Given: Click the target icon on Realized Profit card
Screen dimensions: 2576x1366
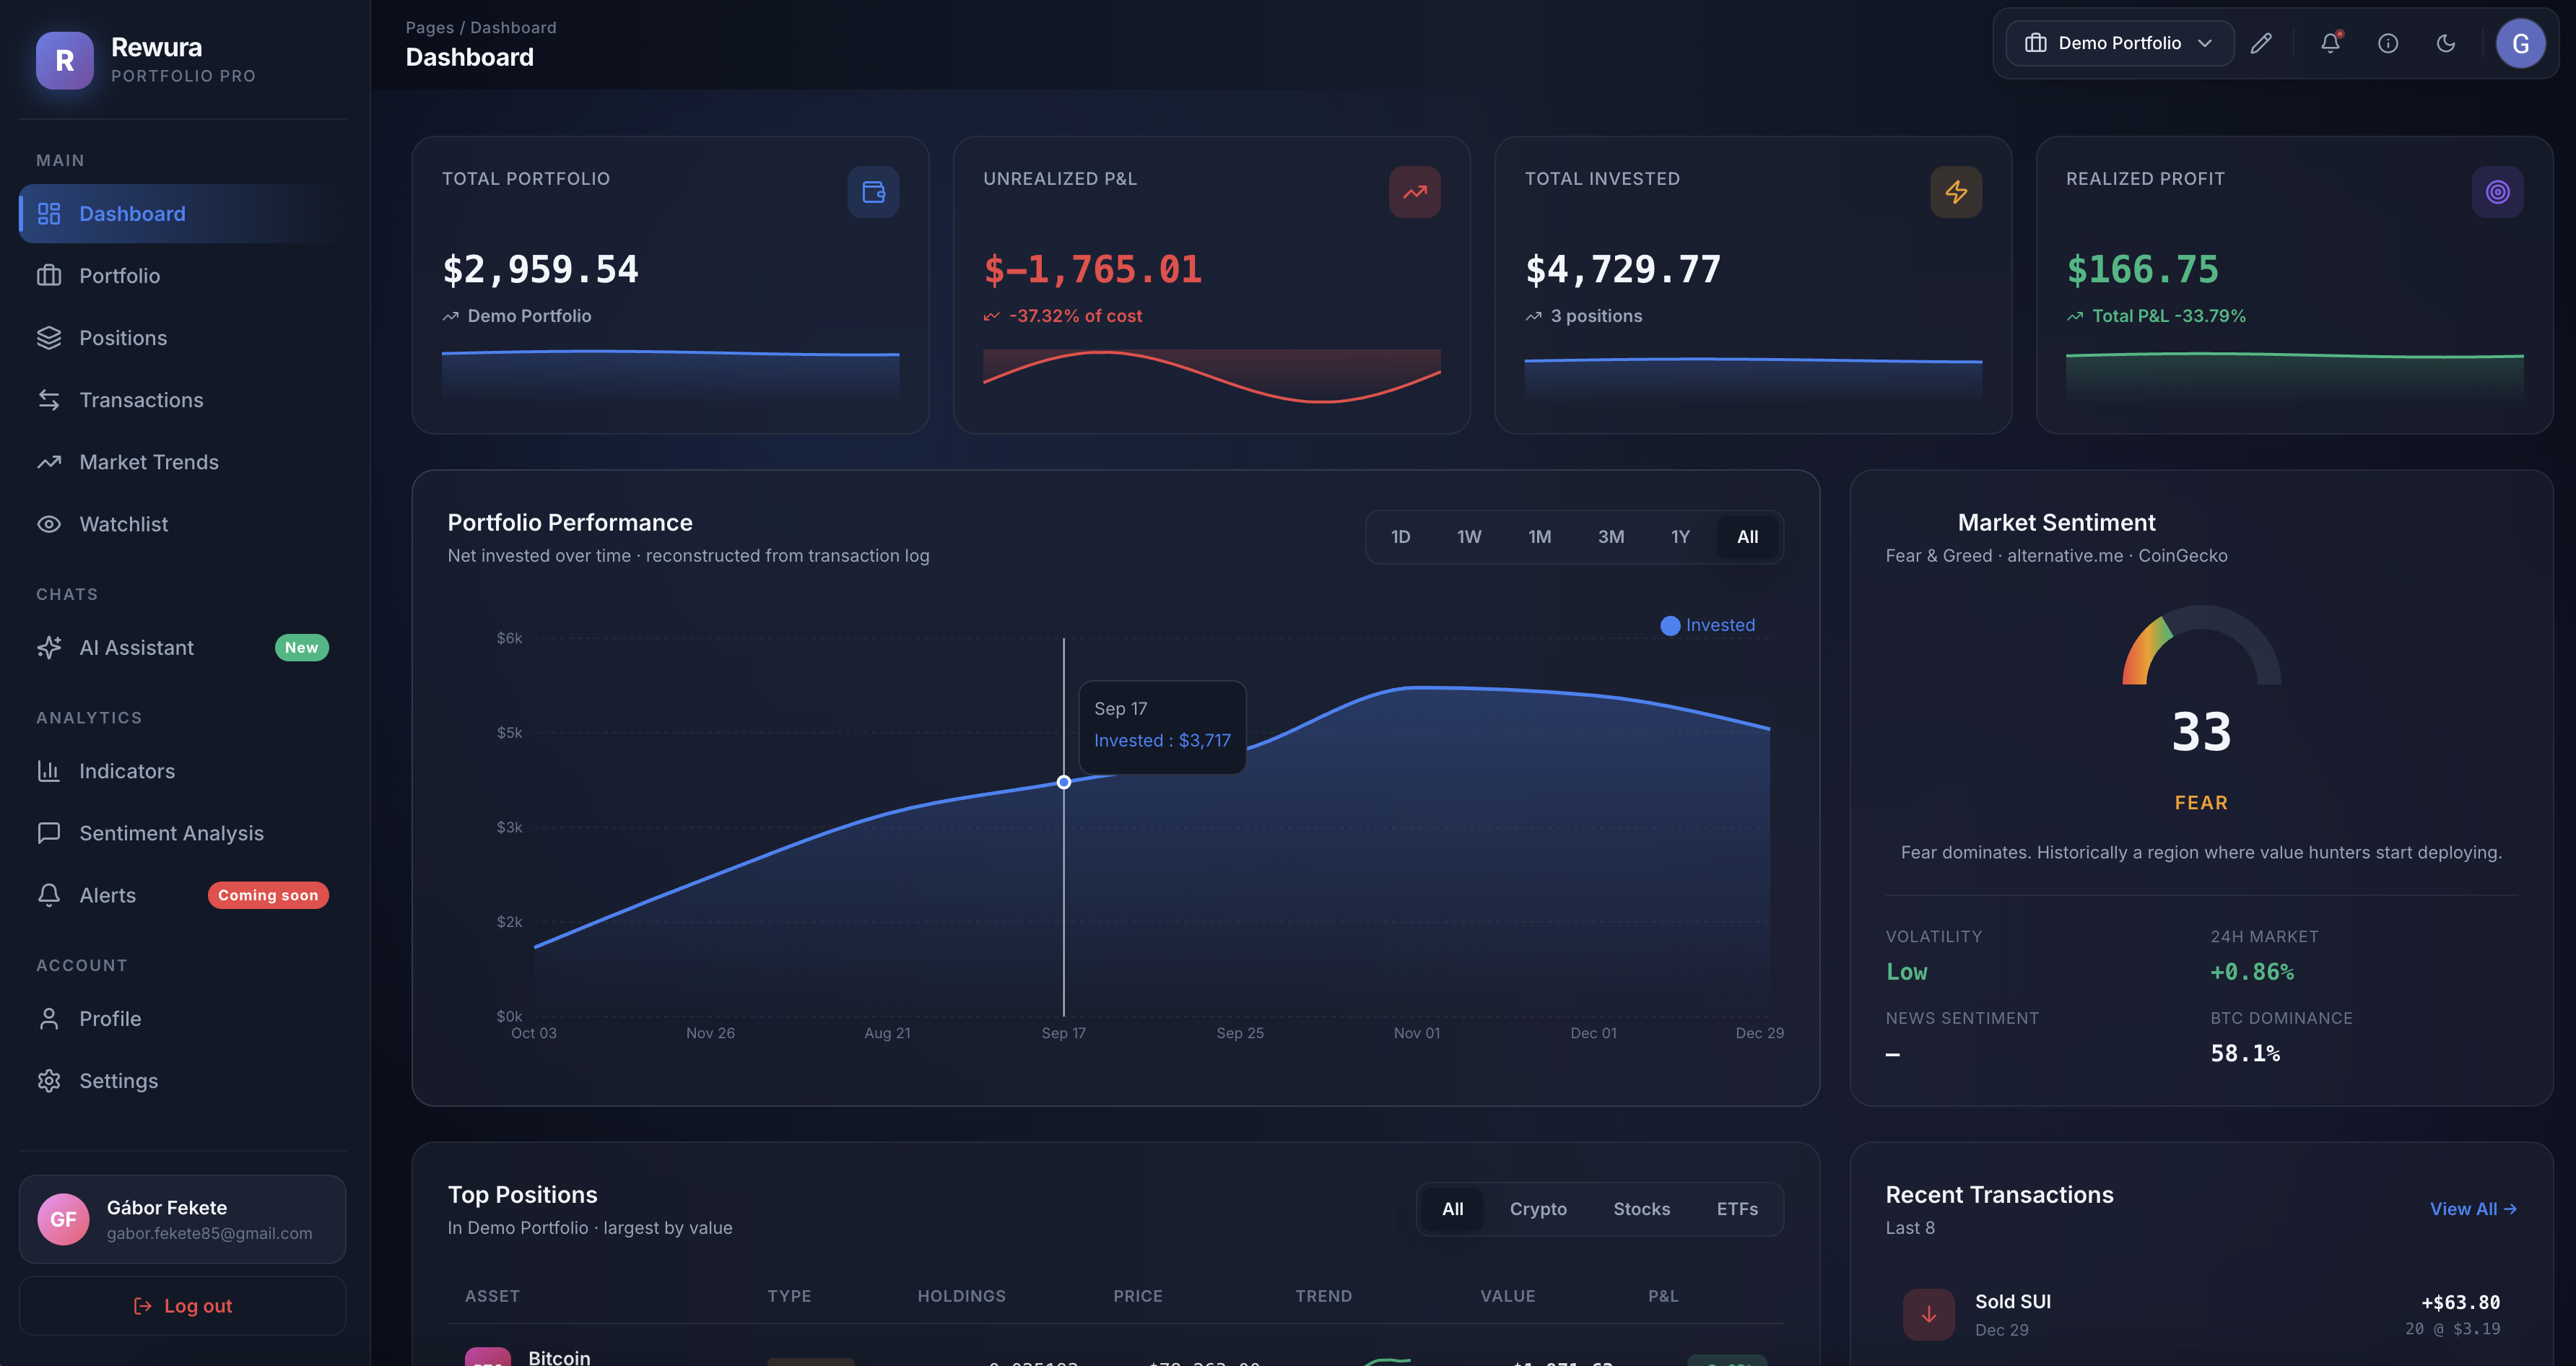Looking at the screenshot, I should [2497, 192].
